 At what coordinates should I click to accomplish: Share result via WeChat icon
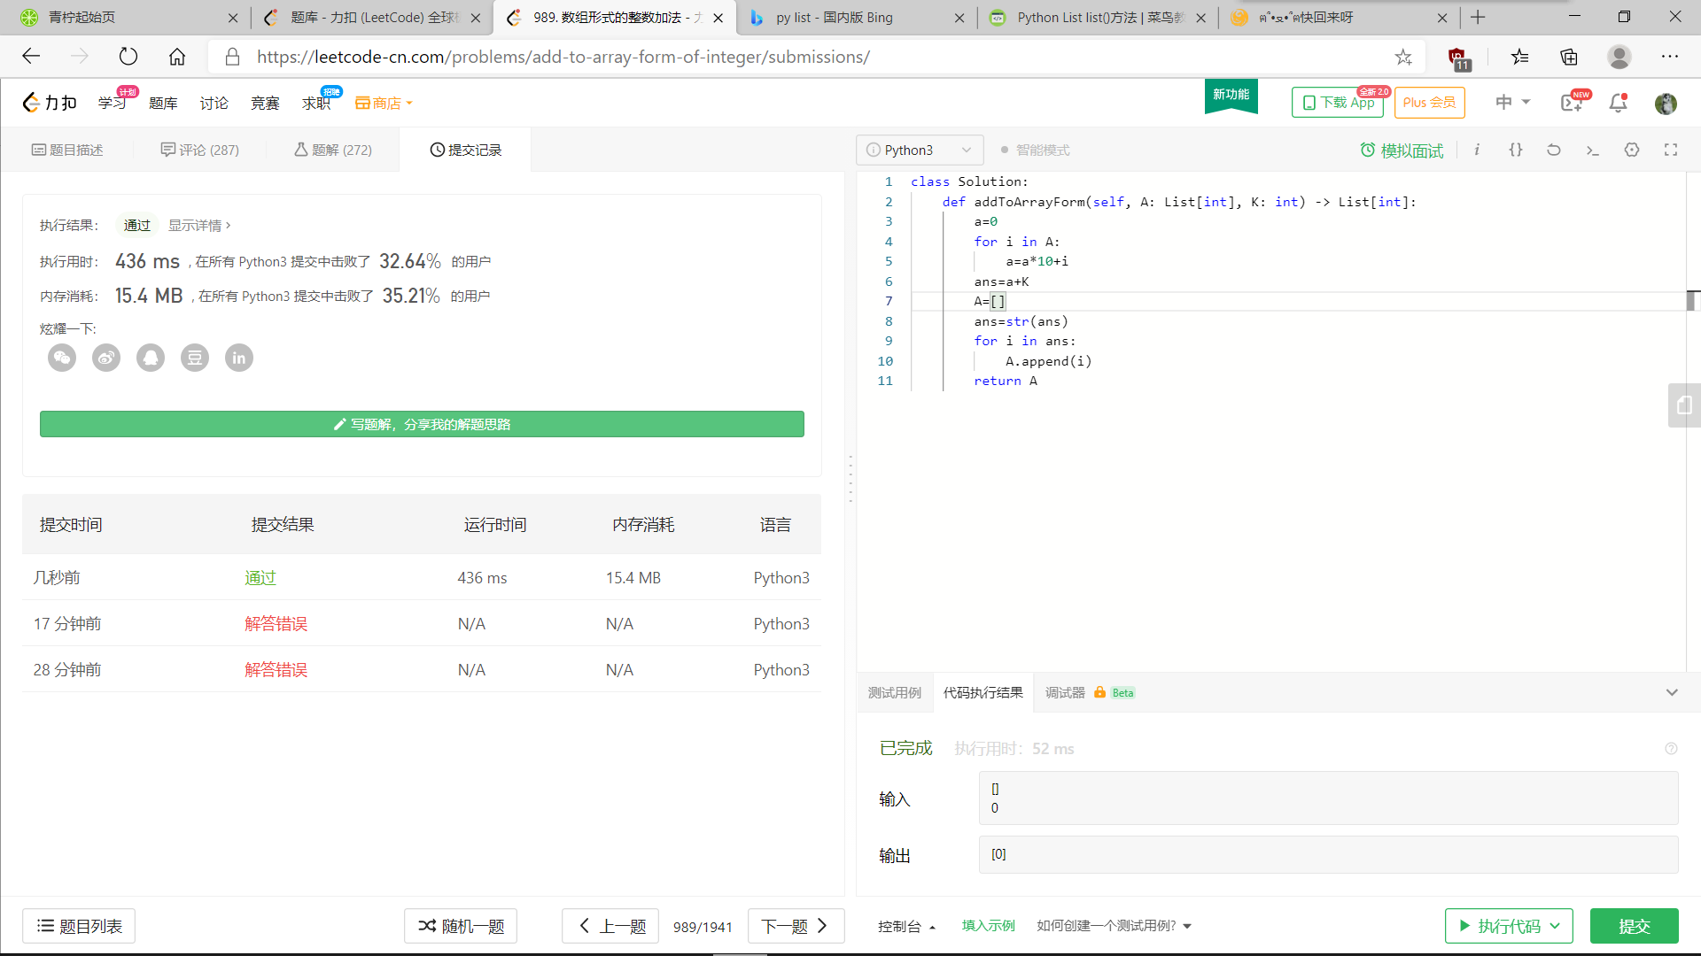coord(62,358)
